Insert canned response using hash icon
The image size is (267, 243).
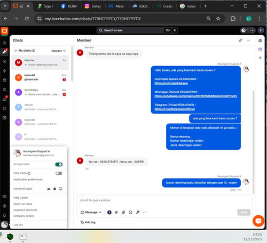(x=116, y=212)
